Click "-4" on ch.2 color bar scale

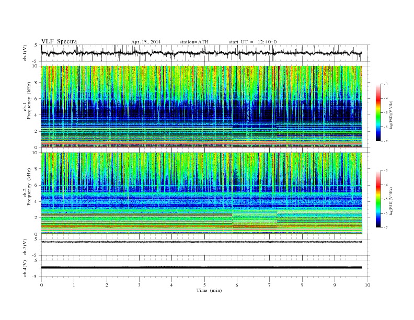[386, 185]
